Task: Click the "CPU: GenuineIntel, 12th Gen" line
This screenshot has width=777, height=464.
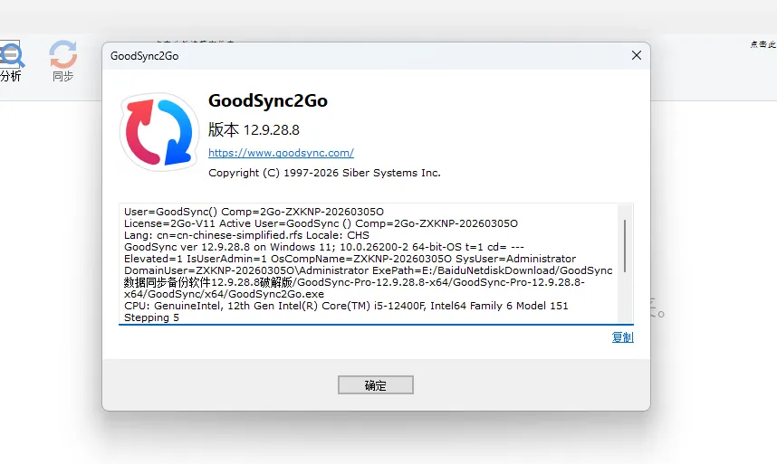Action: pyautogui.click(x=346, y=306)
